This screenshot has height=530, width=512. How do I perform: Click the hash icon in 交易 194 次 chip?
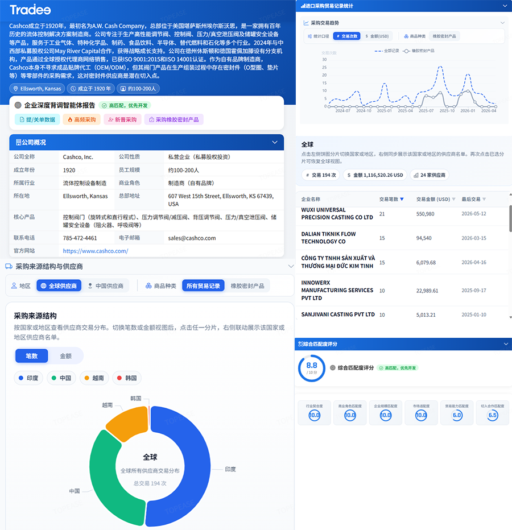pyautogui.click(x=307, y=175)
